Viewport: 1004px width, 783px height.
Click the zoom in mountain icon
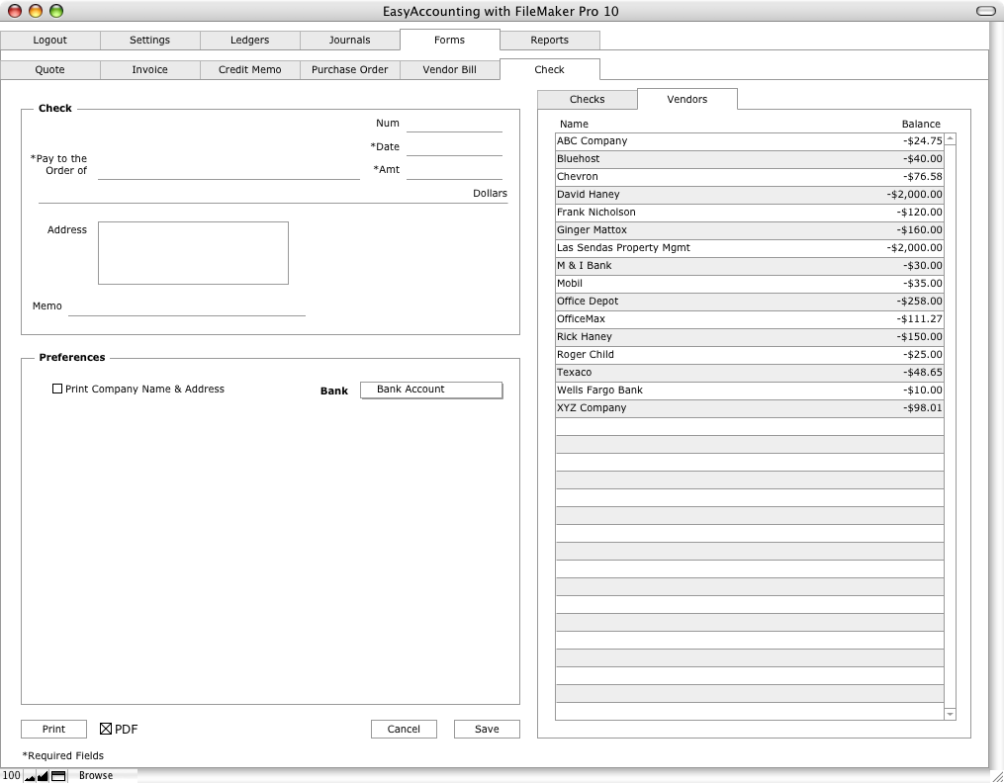[x=43, y=776]
